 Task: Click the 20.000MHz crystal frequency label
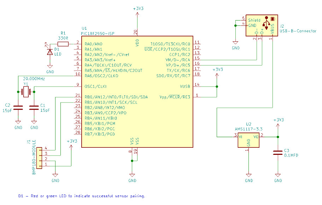click(x=34, y=79)
